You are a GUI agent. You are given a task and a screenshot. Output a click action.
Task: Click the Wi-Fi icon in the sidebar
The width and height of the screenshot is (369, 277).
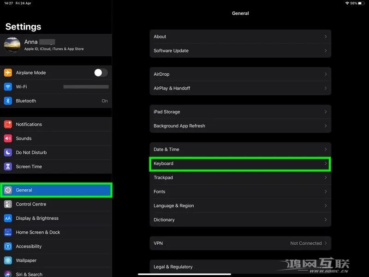click(8, 86)
